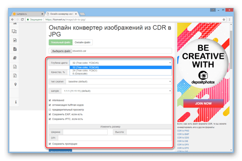This screenshot has height=161, width=242.
Task: Open the vector converter sidebar icon
Action: click(x=14, y=31)
